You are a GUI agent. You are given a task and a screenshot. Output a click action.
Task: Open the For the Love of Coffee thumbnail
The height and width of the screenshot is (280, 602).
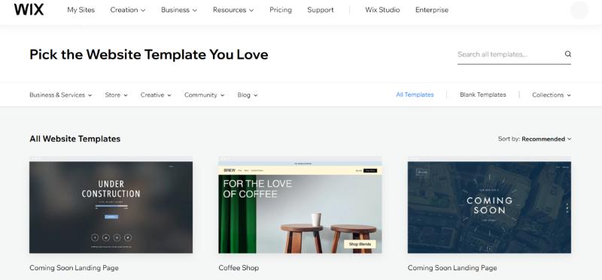[x=300, y=205]
